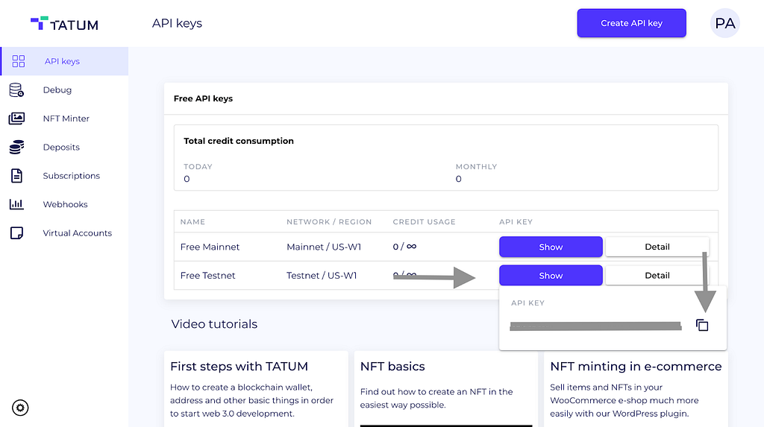
Task: Click the API KEY column header
Action: point(516,222)
